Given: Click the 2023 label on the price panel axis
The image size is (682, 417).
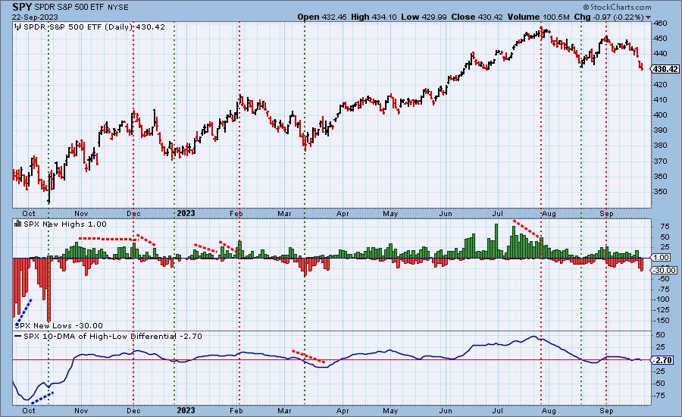Looking at the screenshot, I should tap(186, 213).
